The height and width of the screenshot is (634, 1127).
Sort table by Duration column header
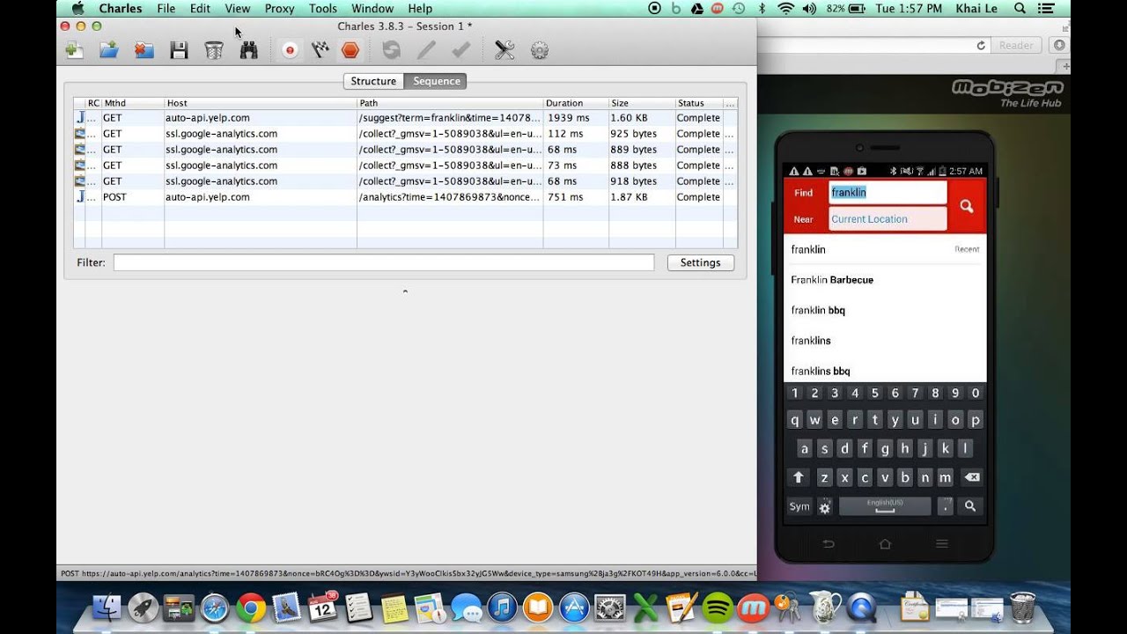coord(576,103)
